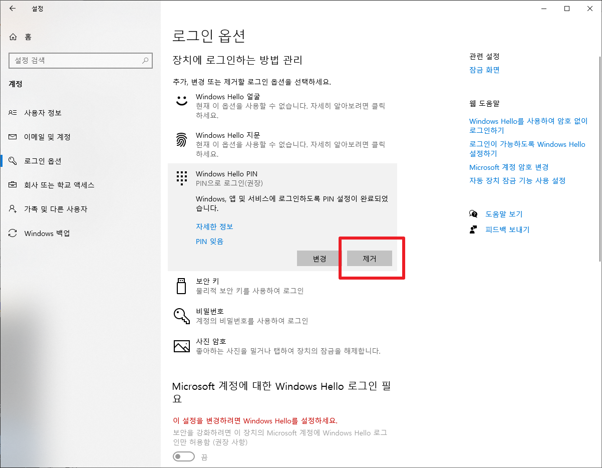Click the 이메일 및 계정 envelope icon
This screenshot has height=468, width=602.
[13, 137]
